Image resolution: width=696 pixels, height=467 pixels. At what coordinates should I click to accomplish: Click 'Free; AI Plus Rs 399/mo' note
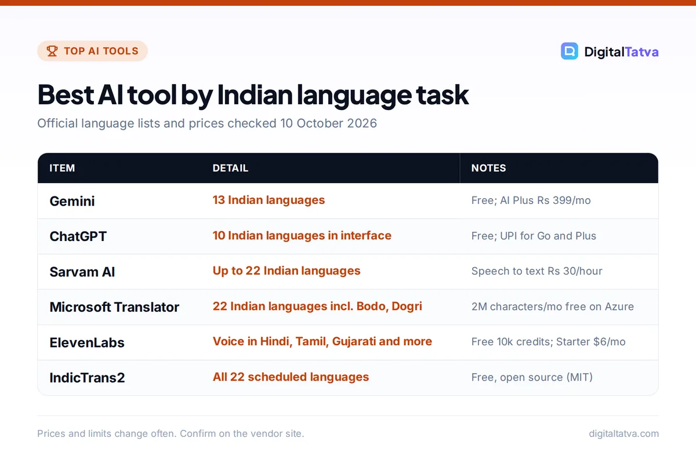(531, 200)
